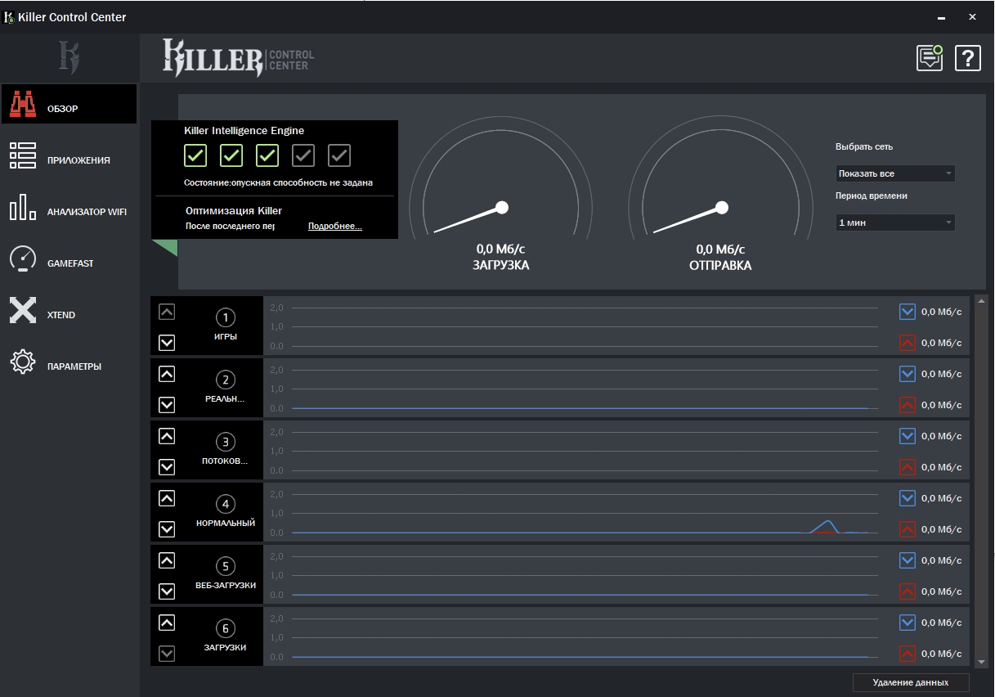The image size is (995, 697).
Task: Move РЕАЛЬН... priority up
Action: [x=167, y=374]
